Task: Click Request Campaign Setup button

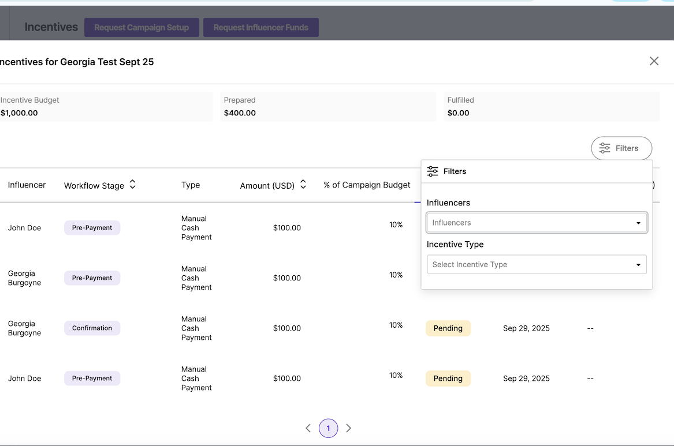Action: pos(141,27)
